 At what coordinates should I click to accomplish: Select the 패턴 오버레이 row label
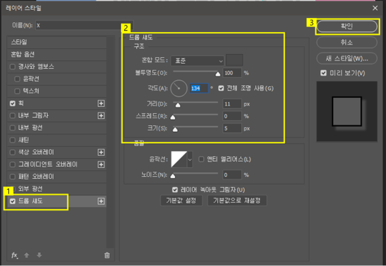[x=36, y=176]
